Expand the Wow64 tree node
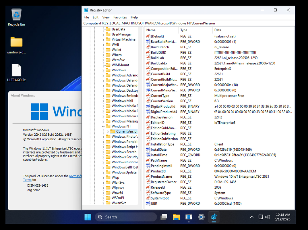The height and width of the screenshot is (230, 308). point(104,193)
